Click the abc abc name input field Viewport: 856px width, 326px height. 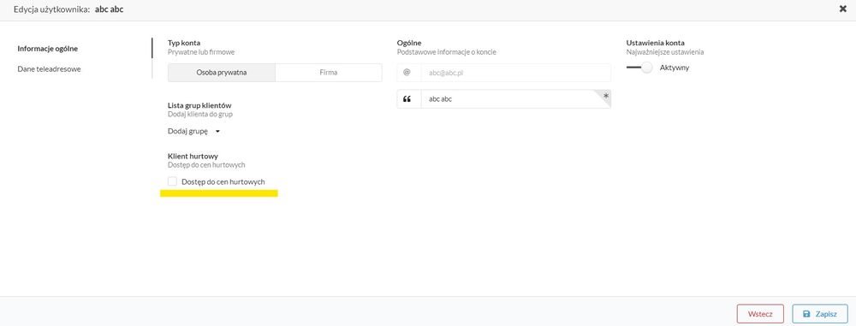[x=516, y=99]
